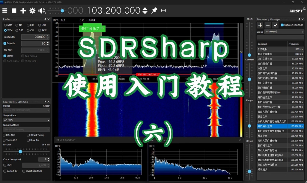
Task: Remove bookmark with the minus button
Action: 268,25
